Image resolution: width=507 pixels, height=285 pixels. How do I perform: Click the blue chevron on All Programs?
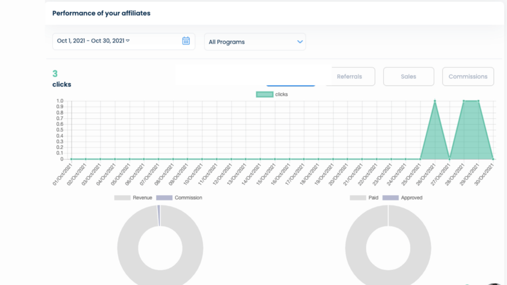tap(300, 42)
